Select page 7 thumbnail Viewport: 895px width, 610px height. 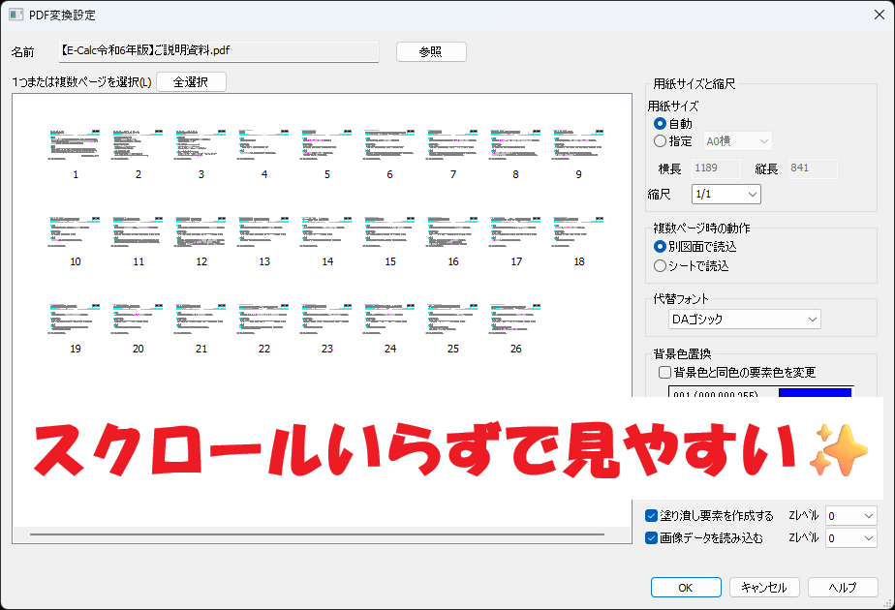(x=452, y=145)
